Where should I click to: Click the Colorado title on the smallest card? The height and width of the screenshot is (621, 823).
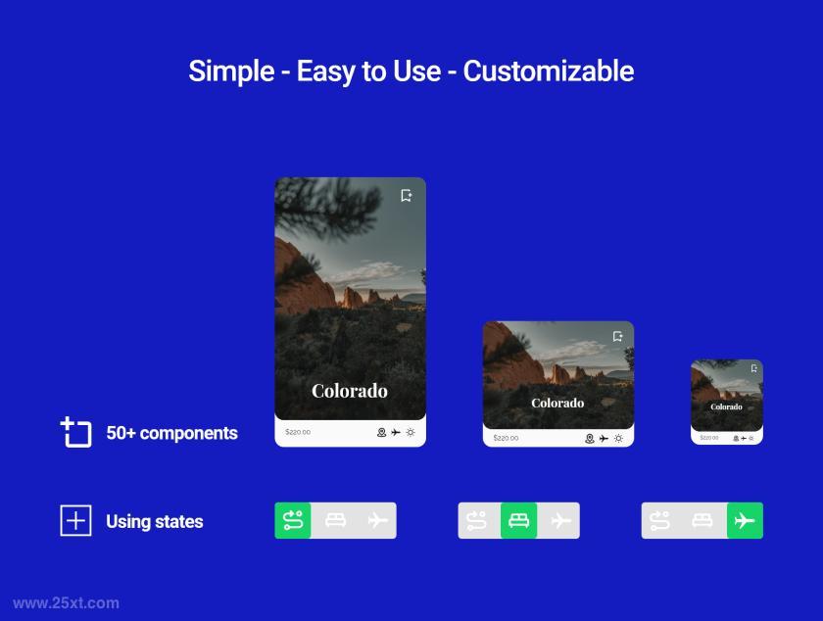pos(726,406)
